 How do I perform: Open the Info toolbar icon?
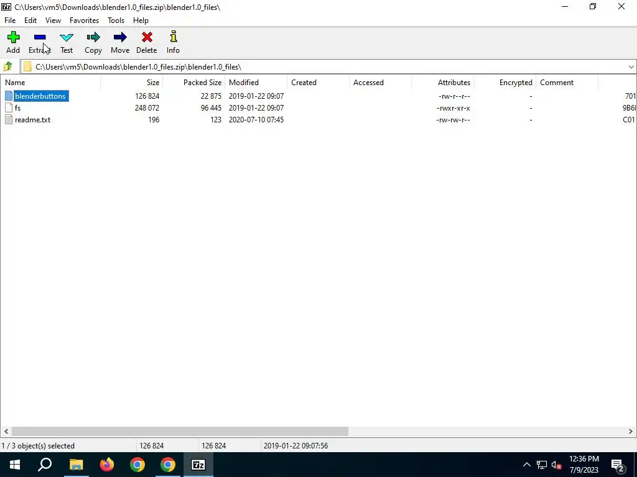[x=174, y=37]
